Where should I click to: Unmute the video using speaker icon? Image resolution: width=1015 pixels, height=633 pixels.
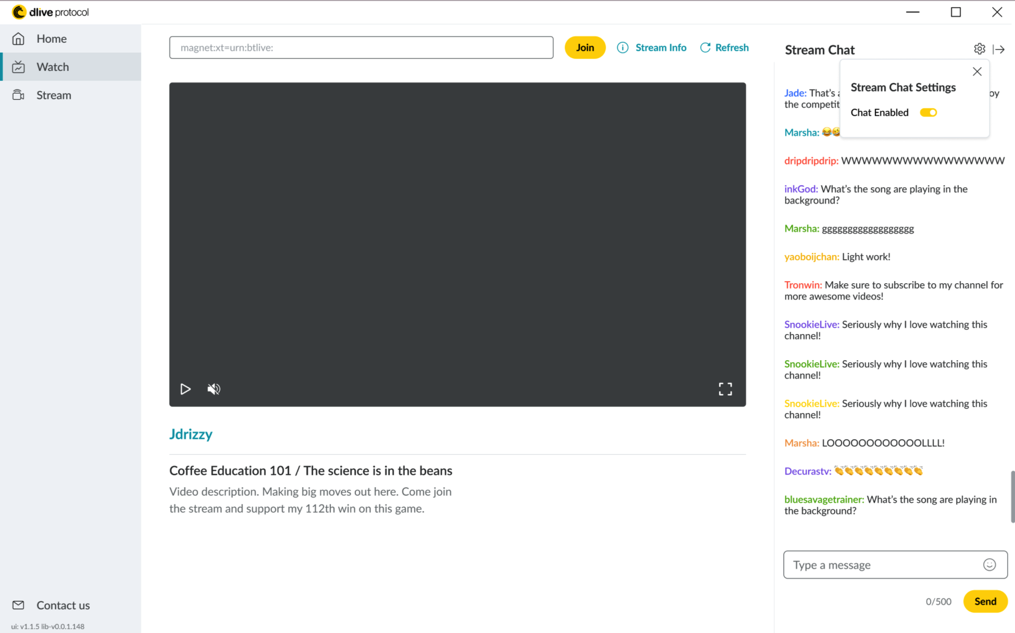pyautogui.click(x=214, y=389)
